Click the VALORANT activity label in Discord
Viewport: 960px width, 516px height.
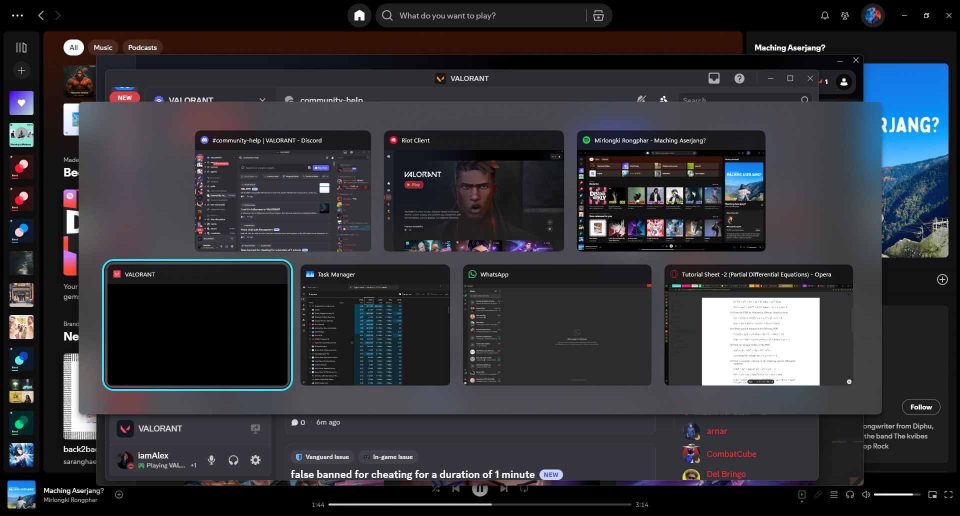pyautogui.click(x=160, y=428)
